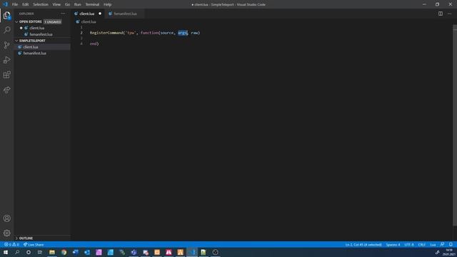Click line number 2 in the gutter
The image size is (457, 257).
[x=81, y=33]
